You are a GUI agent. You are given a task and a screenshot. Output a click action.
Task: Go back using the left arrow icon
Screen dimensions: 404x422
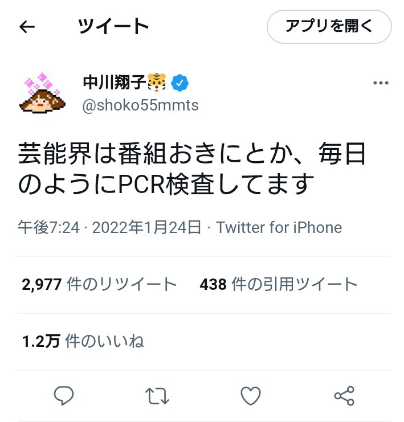point(27,27)
